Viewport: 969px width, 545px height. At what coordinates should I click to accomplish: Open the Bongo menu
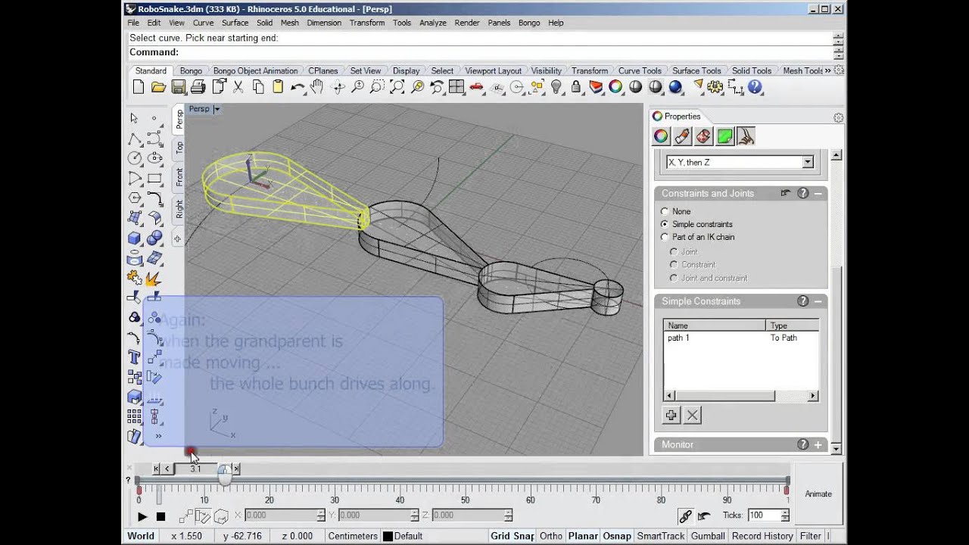(x=529, y=23)
